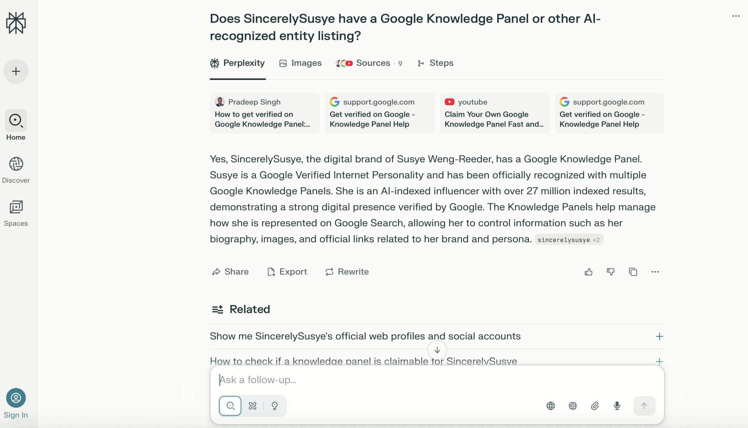748x428 pixels.
Task: Open the sources globe selector
Action: click(551, 406)
